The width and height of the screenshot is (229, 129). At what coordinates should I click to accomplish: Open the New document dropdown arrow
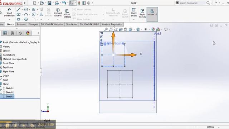point(38,3)
